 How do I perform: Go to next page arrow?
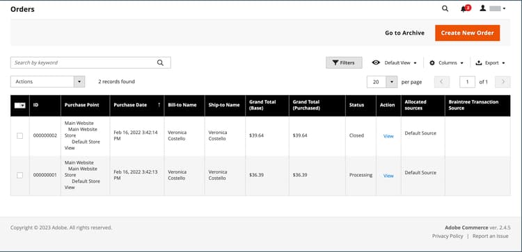(503, 82)
